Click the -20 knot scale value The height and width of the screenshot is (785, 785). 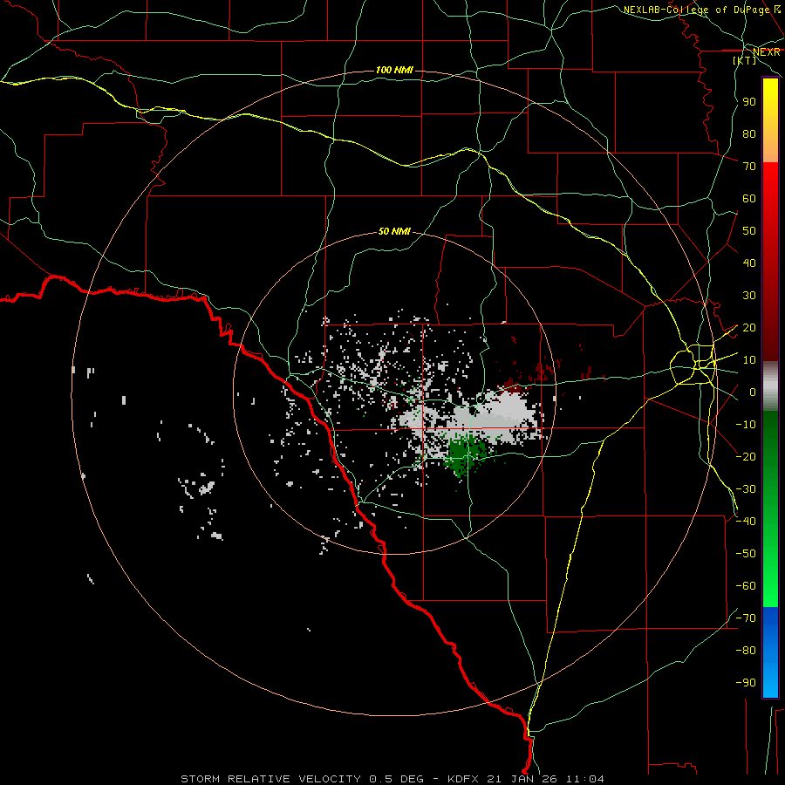tap(746, 457)
